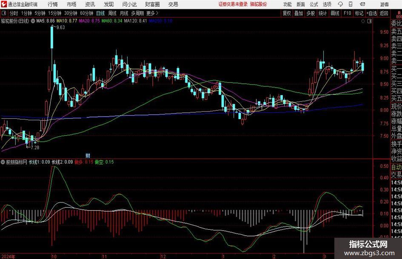Open the 行情 menu
The width and height of the screenshot is (402, 259).
(x=53, y=4)
